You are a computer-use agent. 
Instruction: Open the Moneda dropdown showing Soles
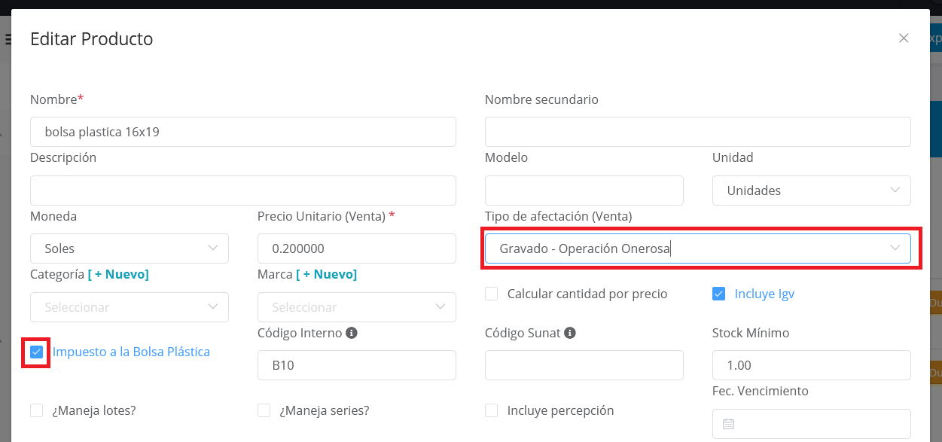click(129, 248)
